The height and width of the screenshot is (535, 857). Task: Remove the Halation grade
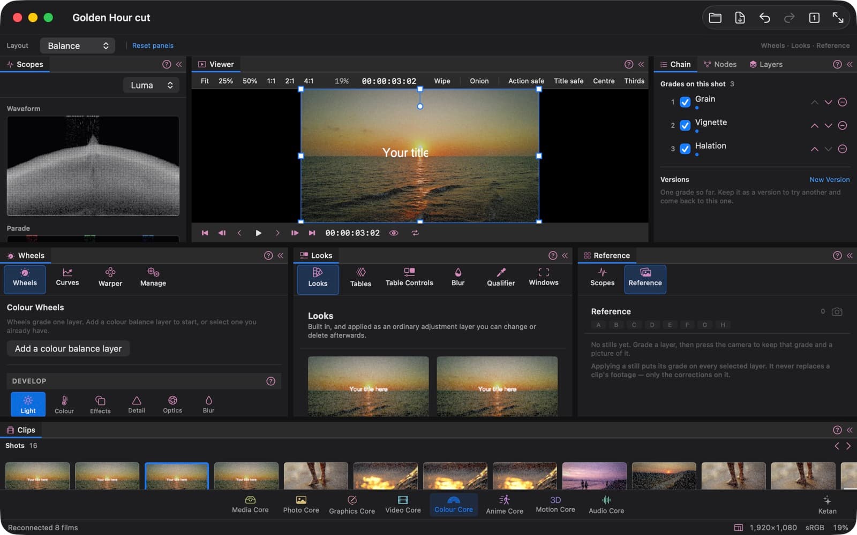pyautogui.click(x=843, y=149)
